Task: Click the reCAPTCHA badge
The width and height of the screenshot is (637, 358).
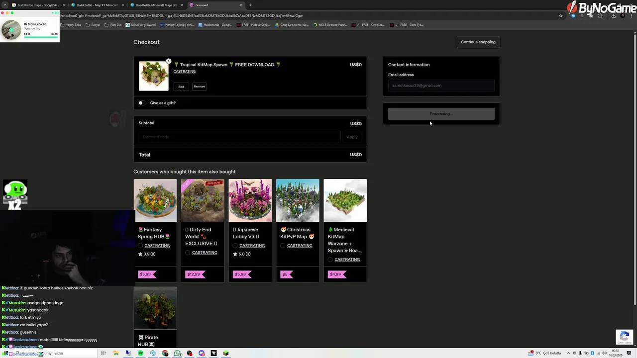Action: (x=625, y=337)
